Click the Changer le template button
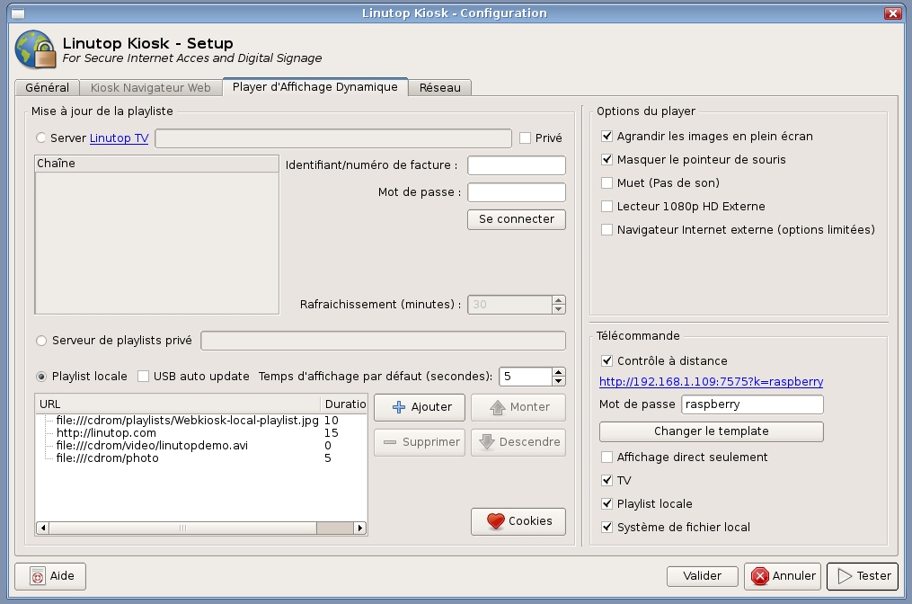Image resolution: width=912 pixels, height=604 pixels. click(x=712, y=431)
